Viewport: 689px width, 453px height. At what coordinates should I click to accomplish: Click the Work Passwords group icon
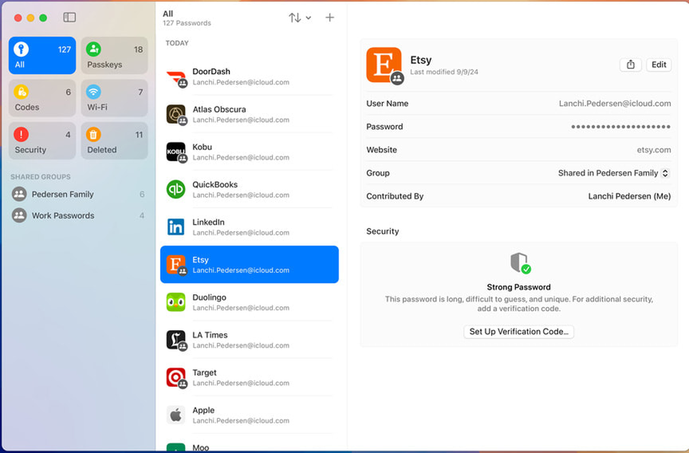coord(19,216)
